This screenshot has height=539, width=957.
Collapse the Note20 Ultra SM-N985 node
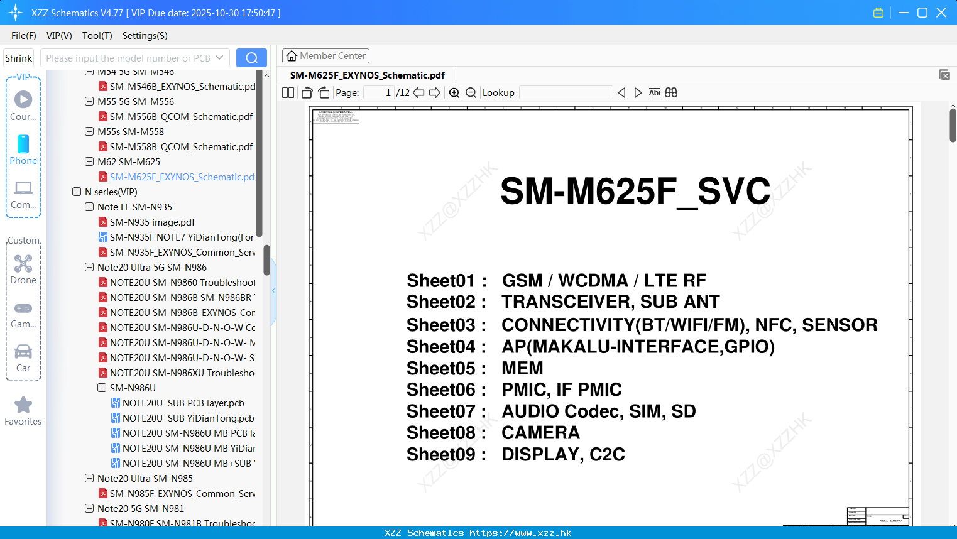(x=89, y=478)
